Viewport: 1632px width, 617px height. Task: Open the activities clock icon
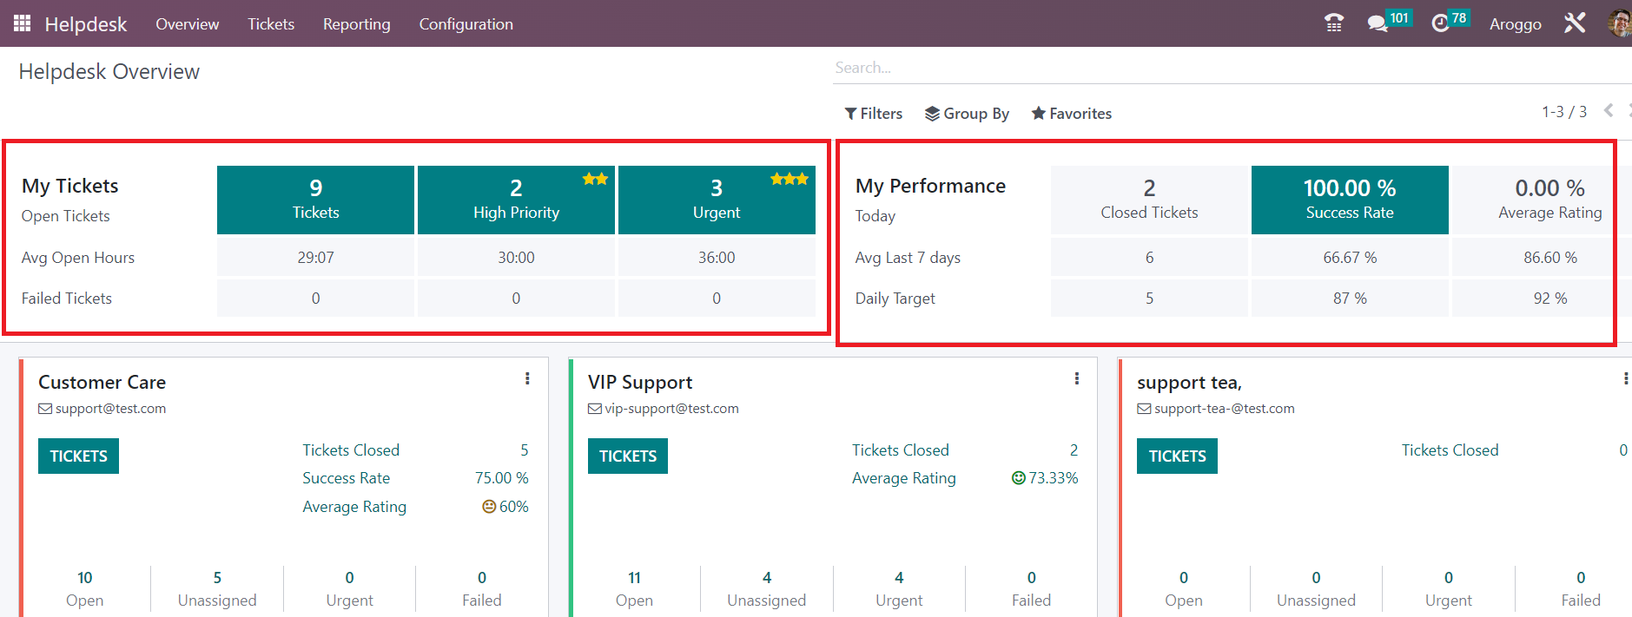point(1440,23)
